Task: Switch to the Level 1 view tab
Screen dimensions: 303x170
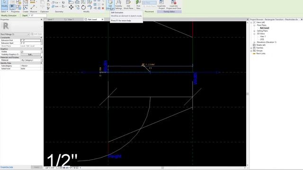Action: pos(51,19)
